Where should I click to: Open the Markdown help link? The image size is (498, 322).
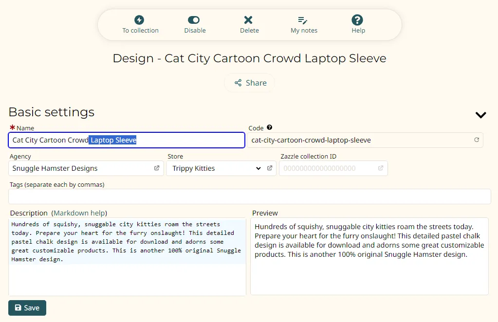[80, 213]
